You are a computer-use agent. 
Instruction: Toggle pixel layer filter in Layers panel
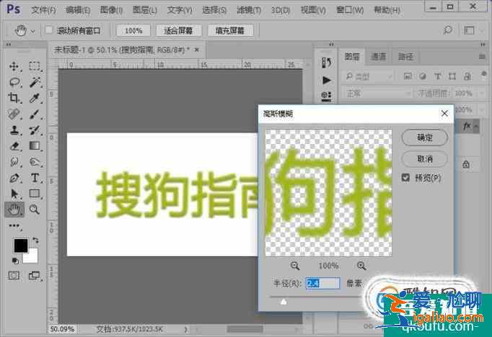pos(408,76)
